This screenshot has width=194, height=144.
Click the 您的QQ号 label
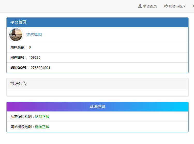[20, 68]
